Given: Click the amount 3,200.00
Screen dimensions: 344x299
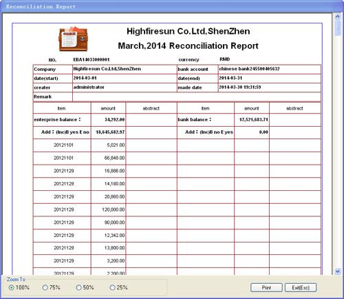Looking at the screenshot, I should click(x=116, y=261).
